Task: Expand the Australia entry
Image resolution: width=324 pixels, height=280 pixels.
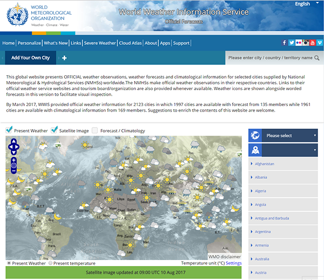Action: [x=283, y=259]
